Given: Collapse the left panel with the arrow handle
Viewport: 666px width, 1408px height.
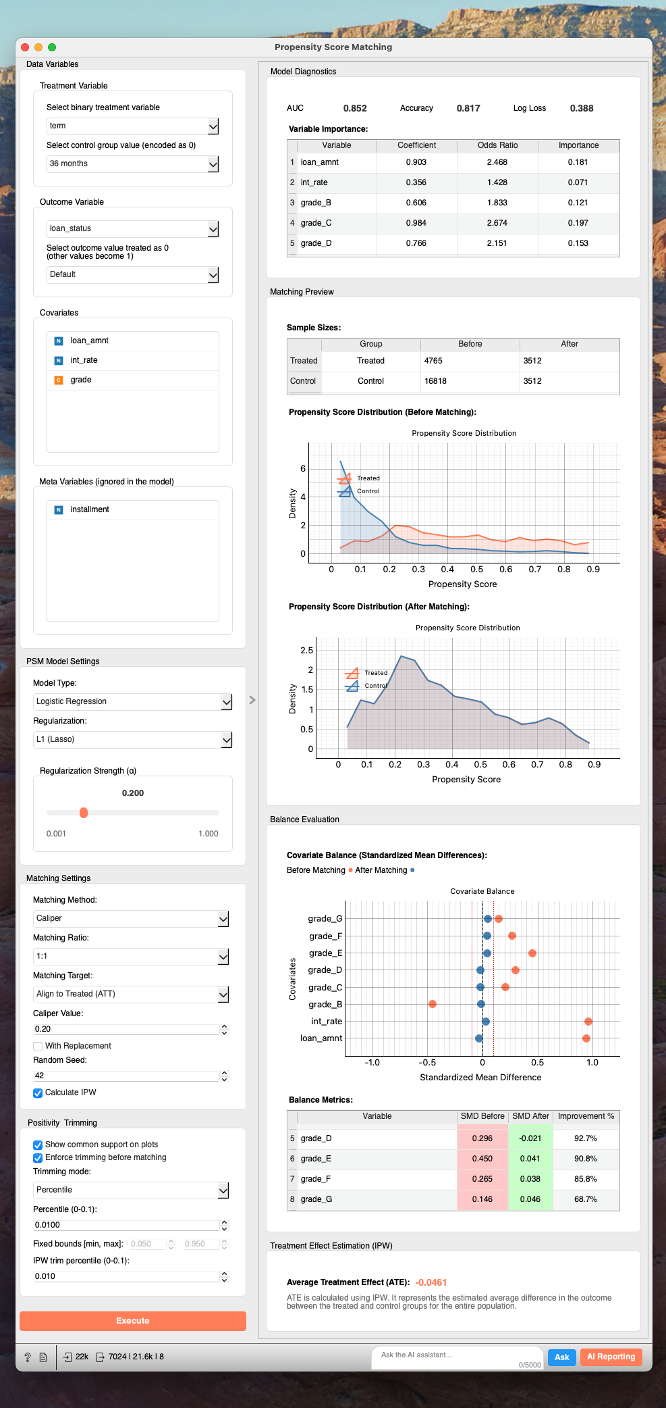Looking at the screenshot, I should coord(252,700).
